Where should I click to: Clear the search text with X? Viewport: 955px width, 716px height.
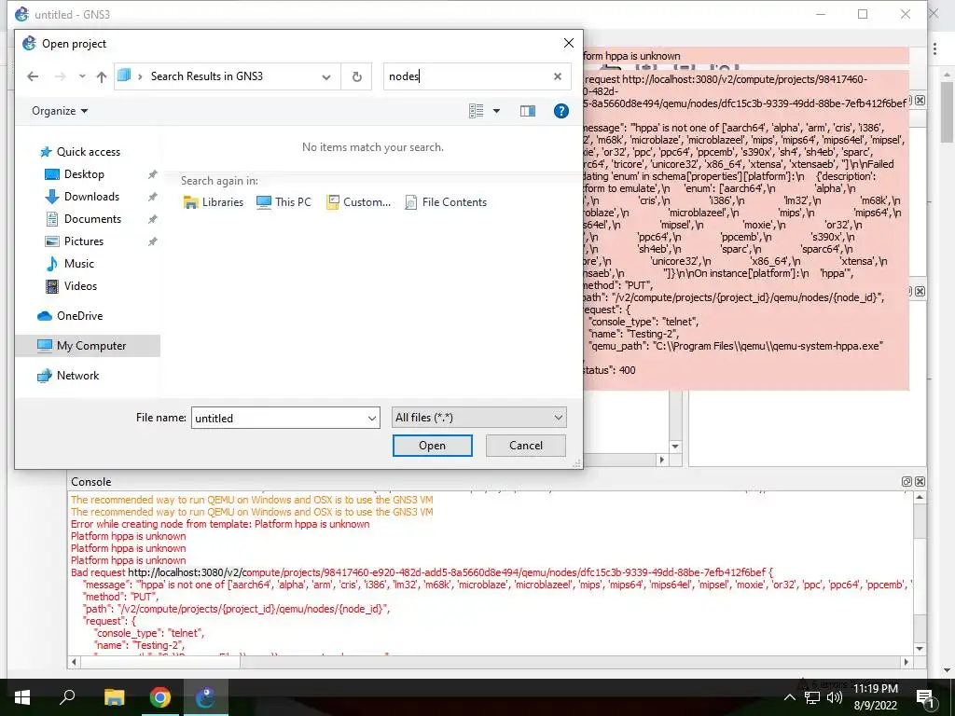tap(558, 76)
